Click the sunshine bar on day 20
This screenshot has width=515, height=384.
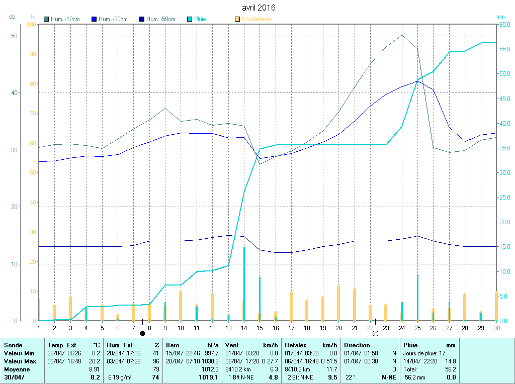click(338, 303)
